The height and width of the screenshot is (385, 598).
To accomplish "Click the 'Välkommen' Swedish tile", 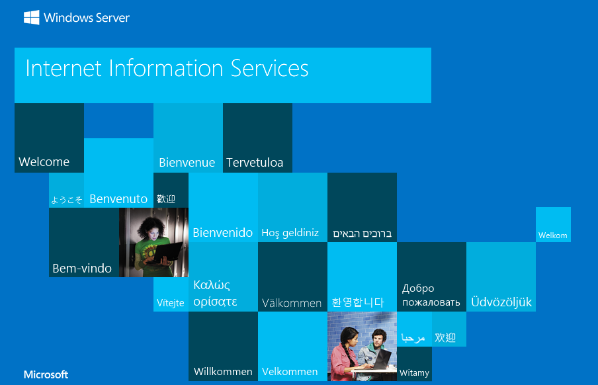I will (x=292, y=277).
